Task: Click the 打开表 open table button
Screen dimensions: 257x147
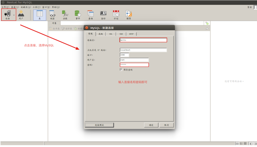Action: pos(54,29)
